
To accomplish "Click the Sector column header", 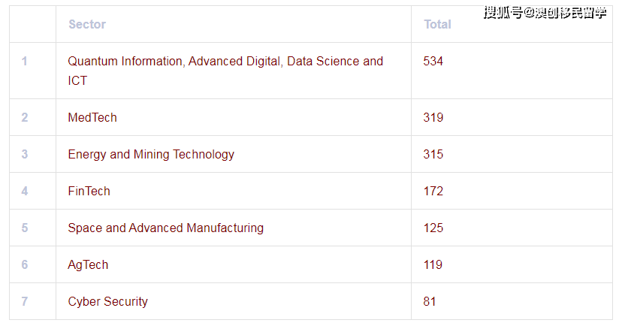I will pos(87,24).
